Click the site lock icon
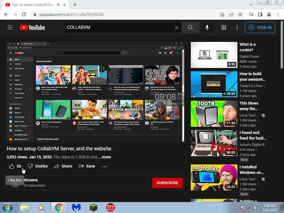 coord(35,14)
